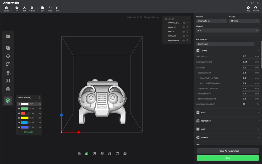Toggle visibility of AAAAA.STL object
The image size is (262, 164).
point(184,27)
